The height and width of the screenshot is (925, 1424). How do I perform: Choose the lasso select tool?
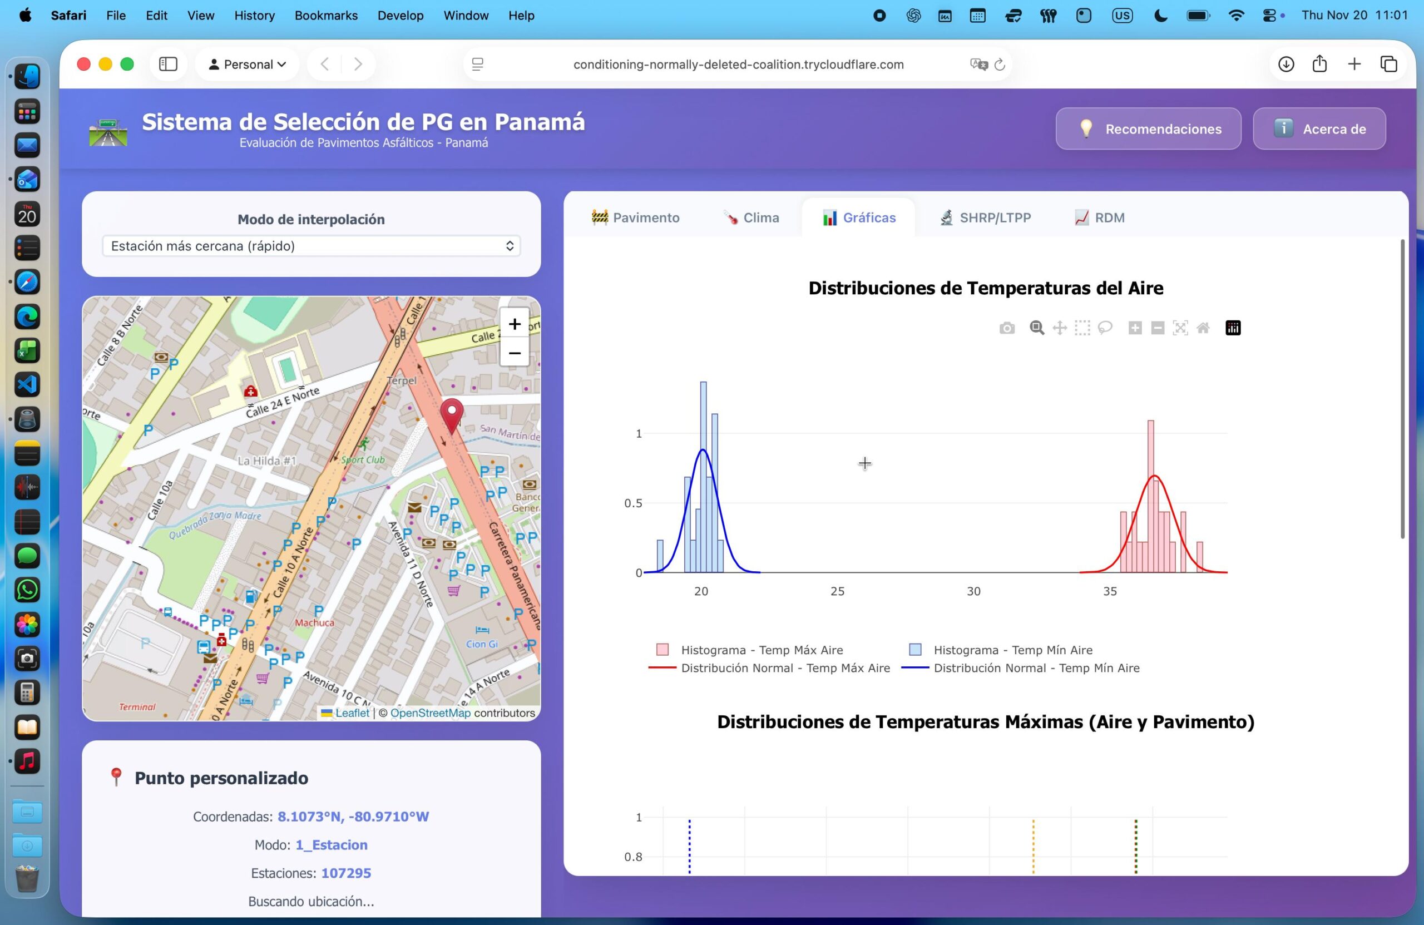[1105, 328]
